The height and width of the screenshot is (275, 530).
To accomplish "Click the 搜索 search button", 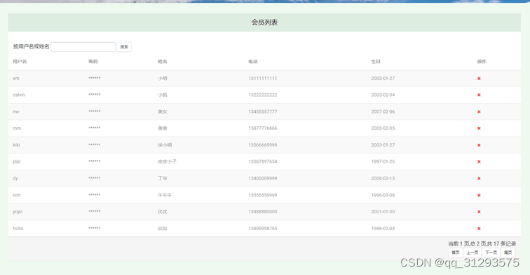I will (x=124, y=47).
